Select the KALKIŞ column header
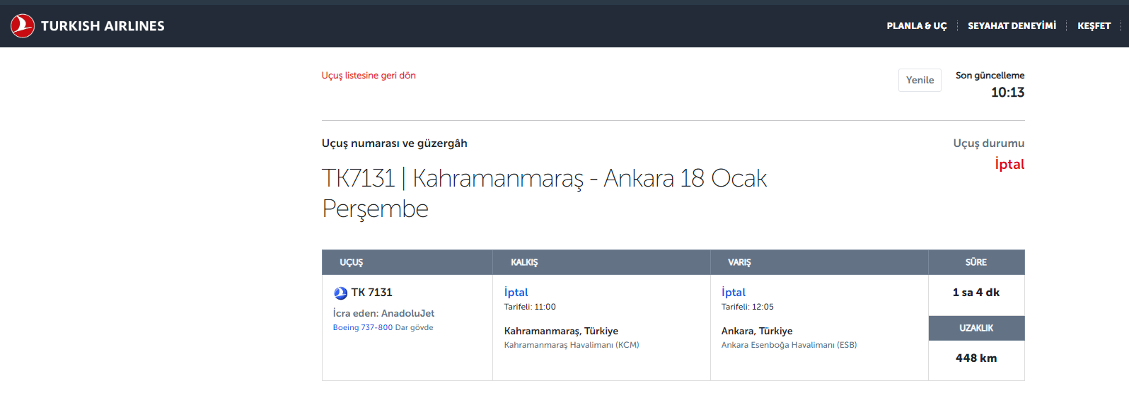The height and width of the screenshot is (393, 1129). pyautogui.click(x=524, y=262)
